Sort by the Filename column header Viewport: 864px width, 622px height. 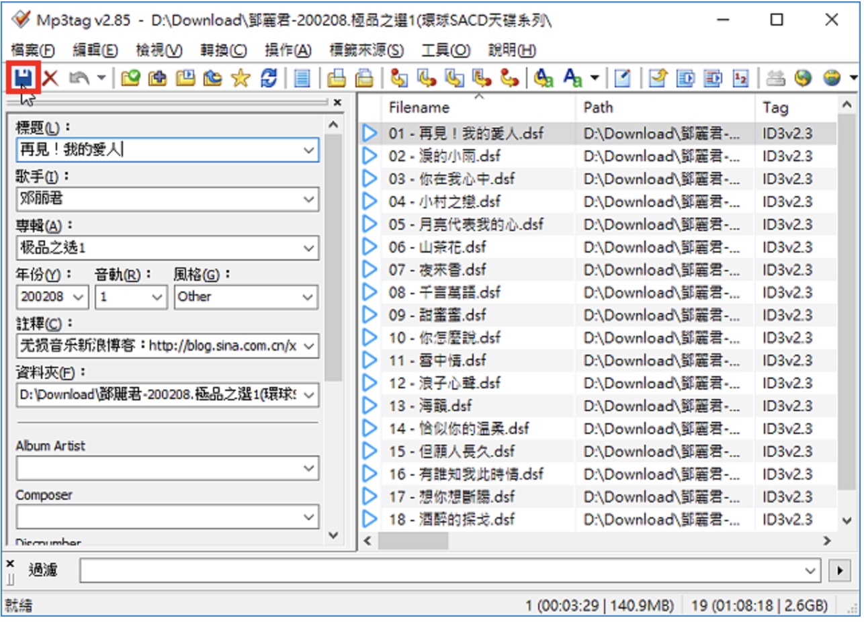click(478, 107)
